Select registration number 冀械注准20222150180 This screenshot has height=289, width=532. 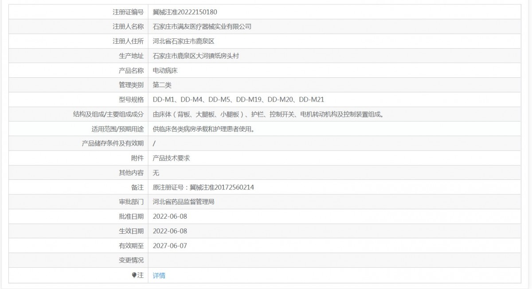[x=185, y=12]
